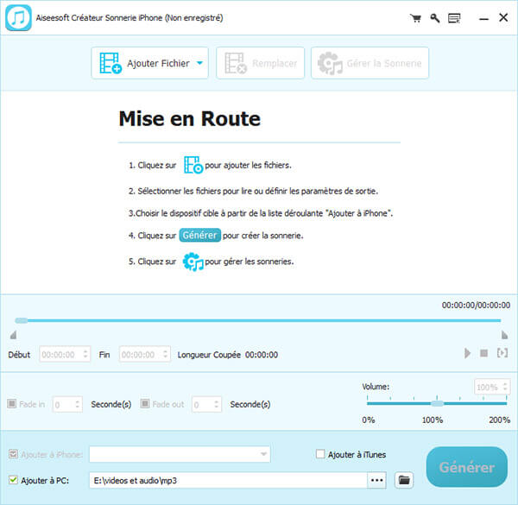Click the large Générer button

(x=467, y=467)
